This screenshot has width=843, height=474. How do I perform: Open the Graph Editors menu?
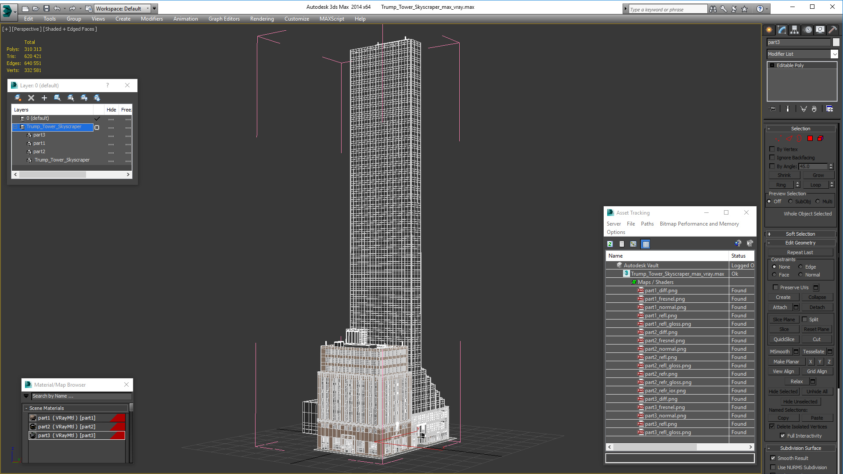tap(224, 19)
